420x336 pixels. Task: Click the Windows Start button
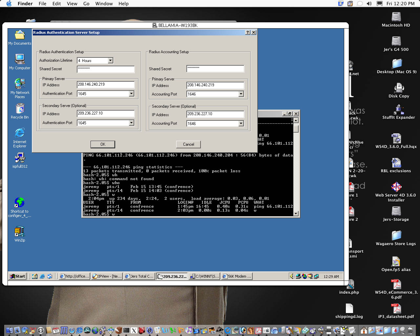17,276
